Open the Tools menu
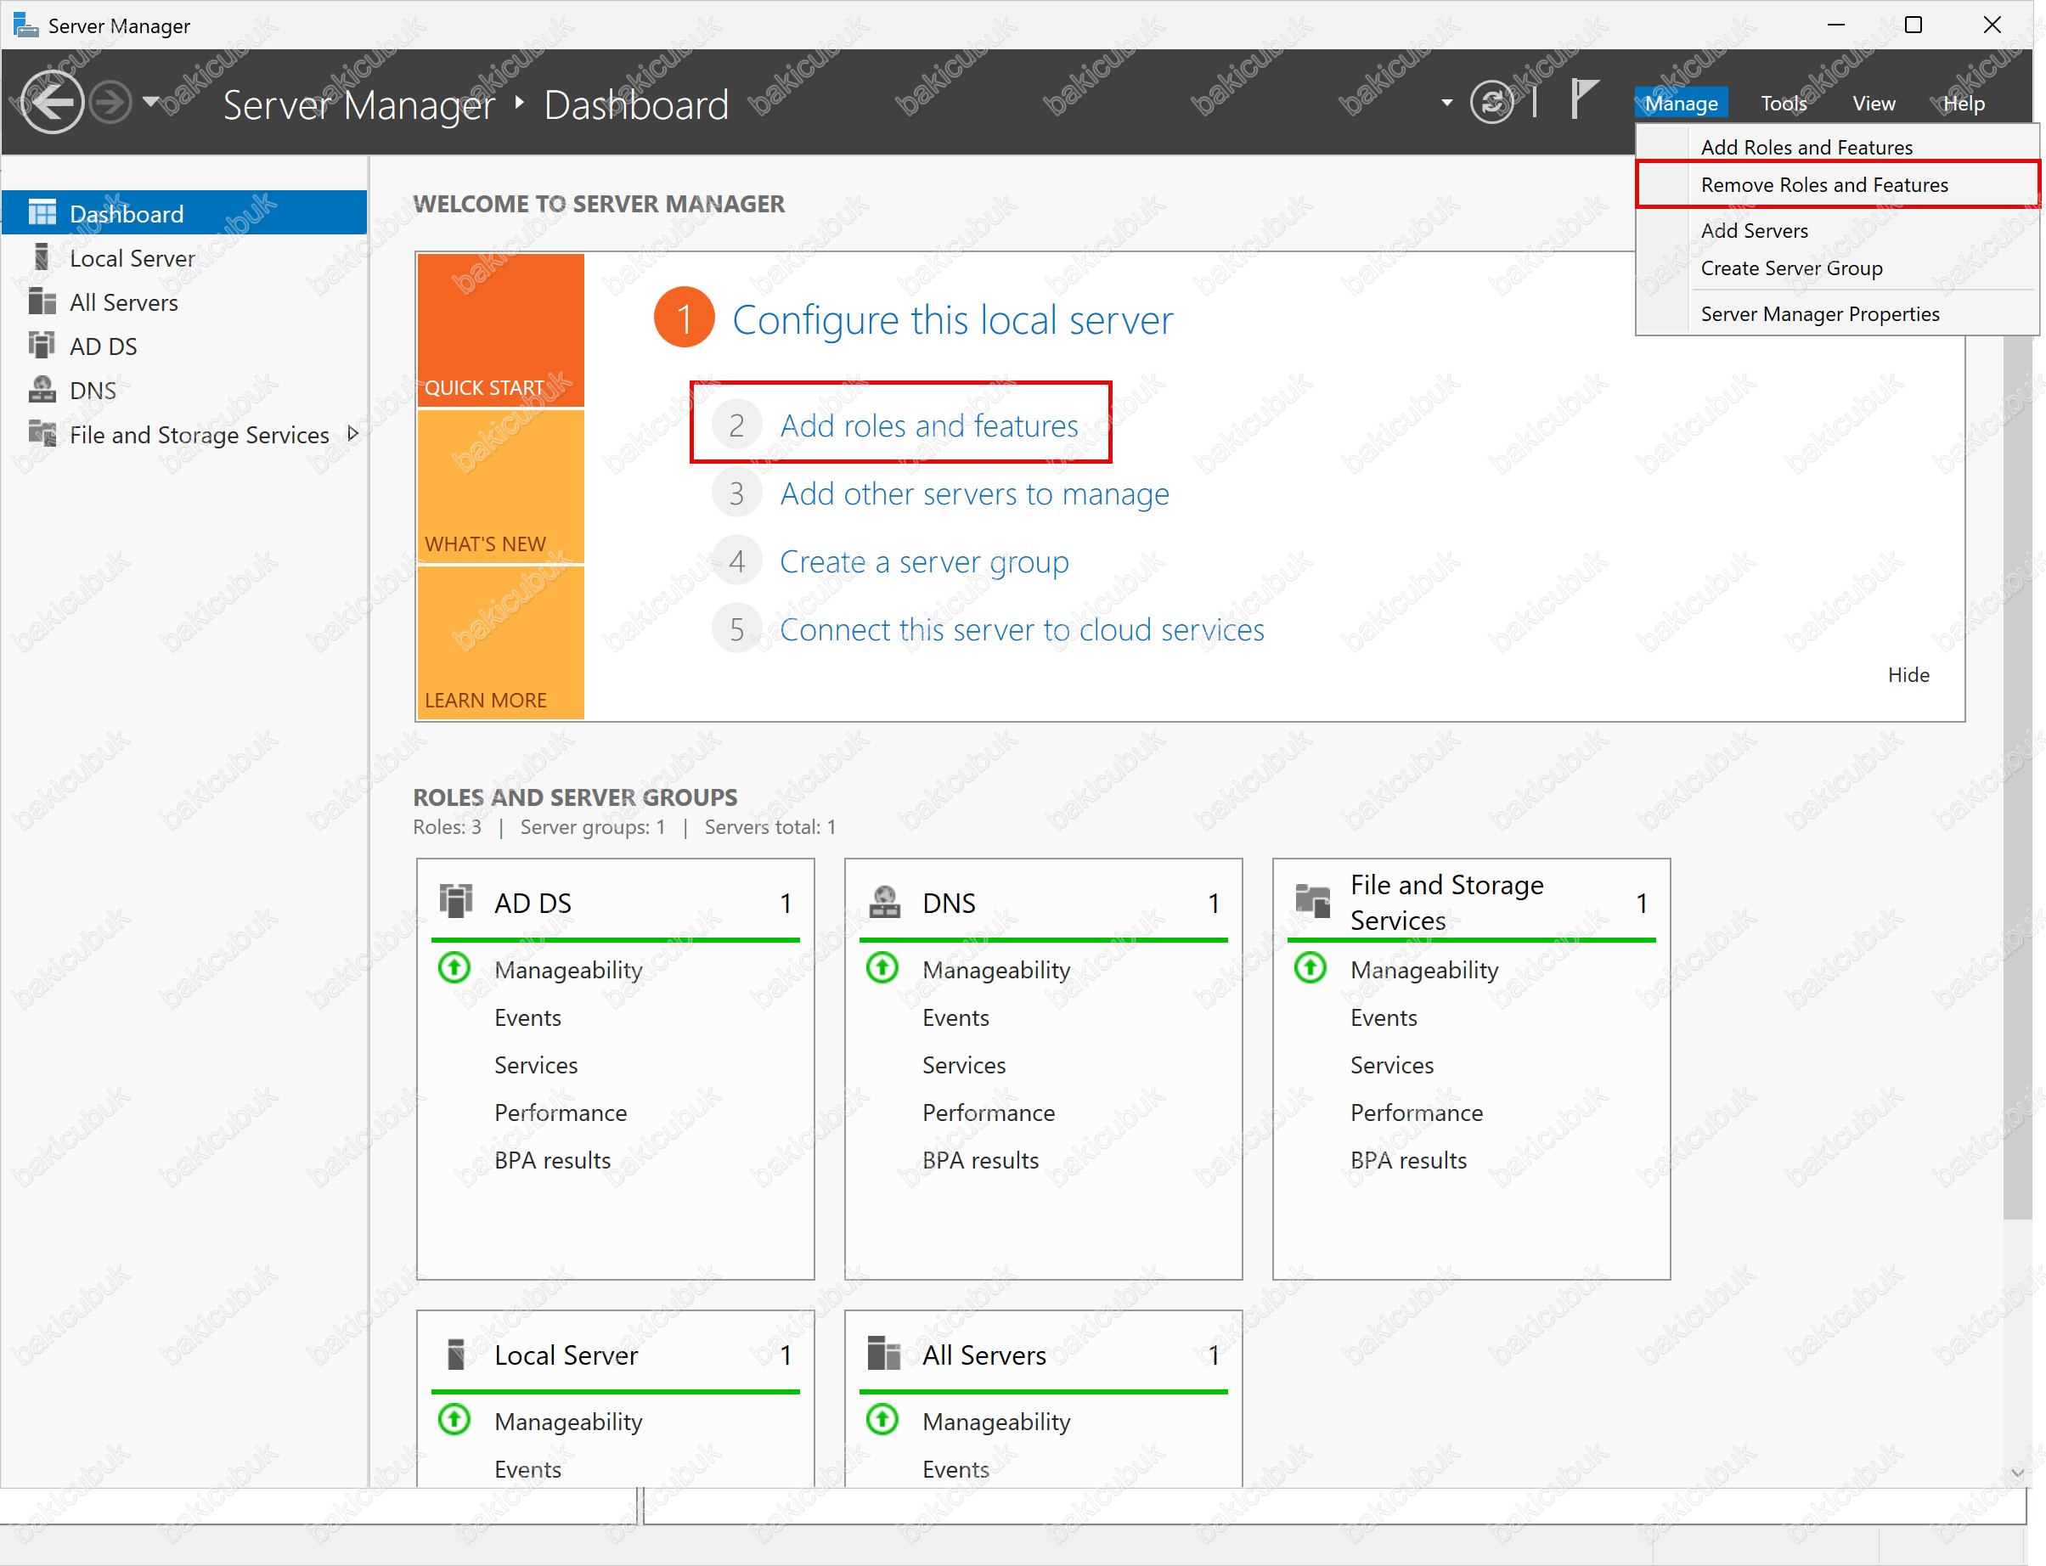The image size is (2046, 1566). pyautogui.click(x=1784, y=103)
